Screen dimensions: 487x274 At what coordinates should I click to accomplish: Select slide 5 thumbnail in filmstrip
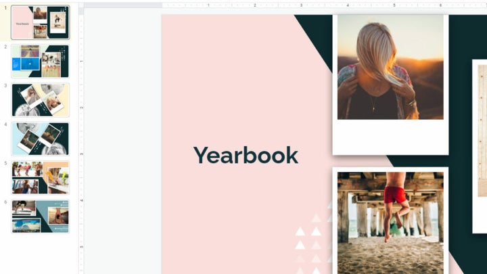coord(41,177)
